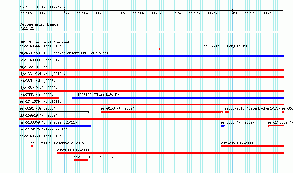Click the esv2741579 (Wong2012b) label
This screenshot has width=293, height=173.
point(41,101)
